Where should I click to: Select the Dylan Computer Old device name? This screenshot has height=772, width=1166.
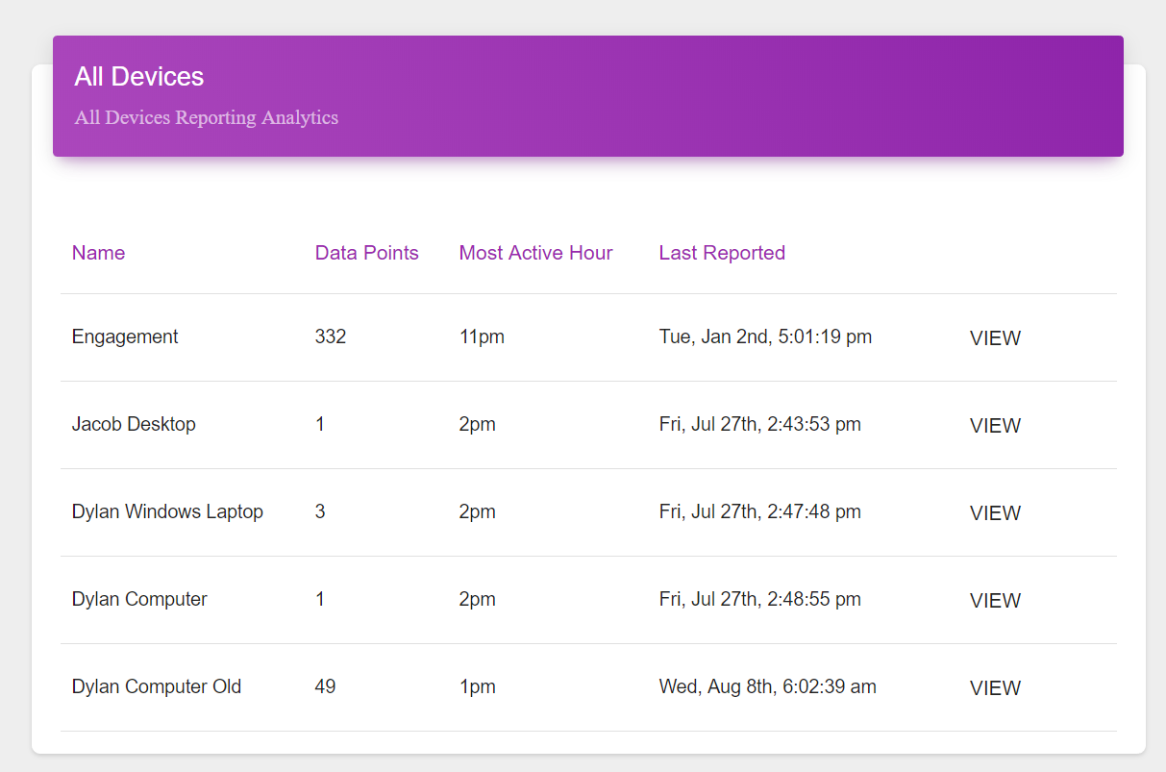[157, 686]
